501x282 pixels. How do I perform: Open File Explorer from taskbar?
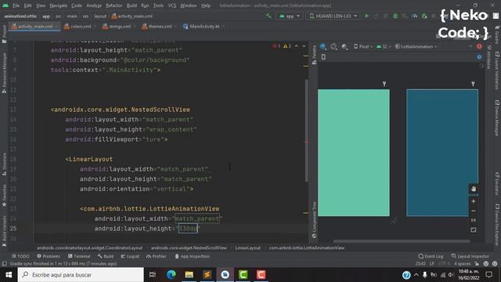pos(189,275)
